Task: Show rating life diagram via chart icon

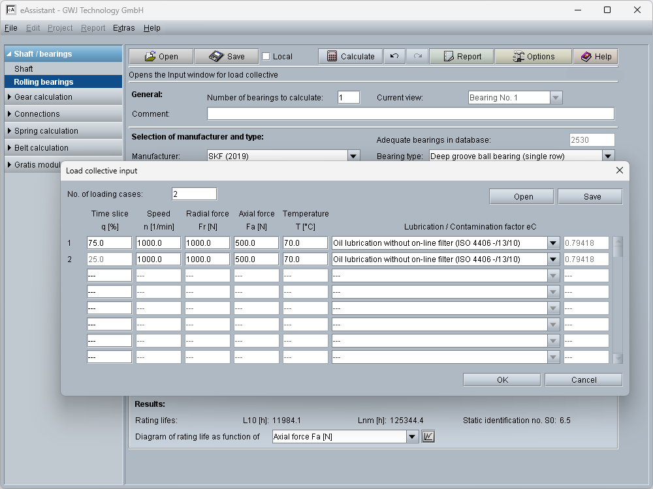Action: tap(428, 436)
